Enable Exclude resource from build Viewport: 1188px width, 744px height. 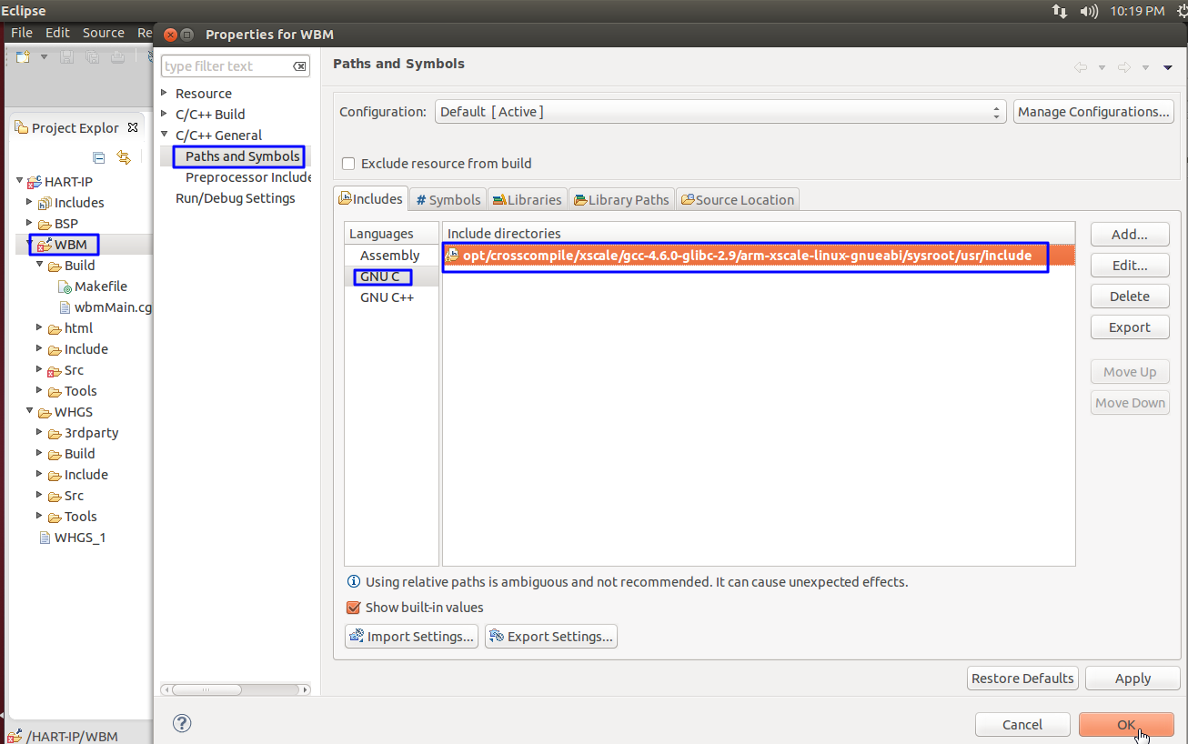point(348,164)
